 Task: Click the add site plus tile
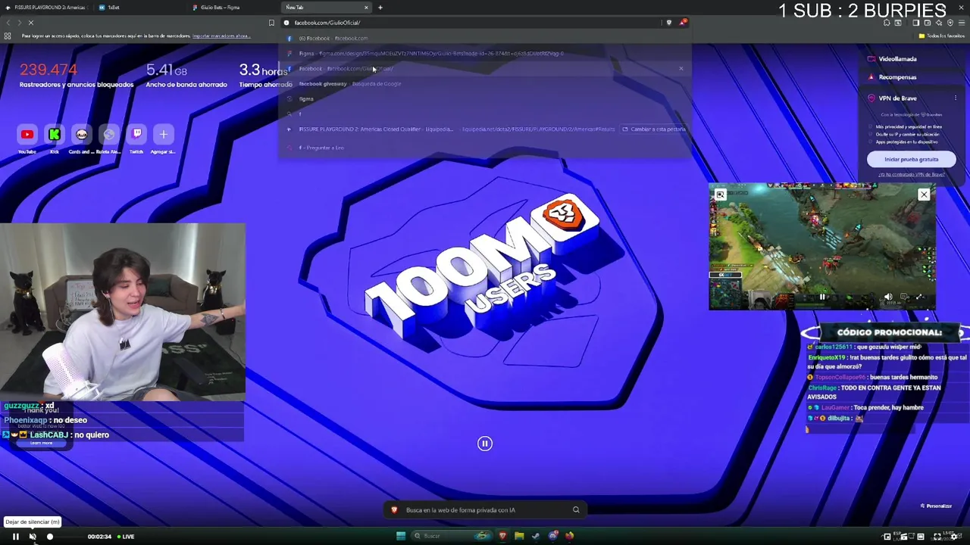164,135
